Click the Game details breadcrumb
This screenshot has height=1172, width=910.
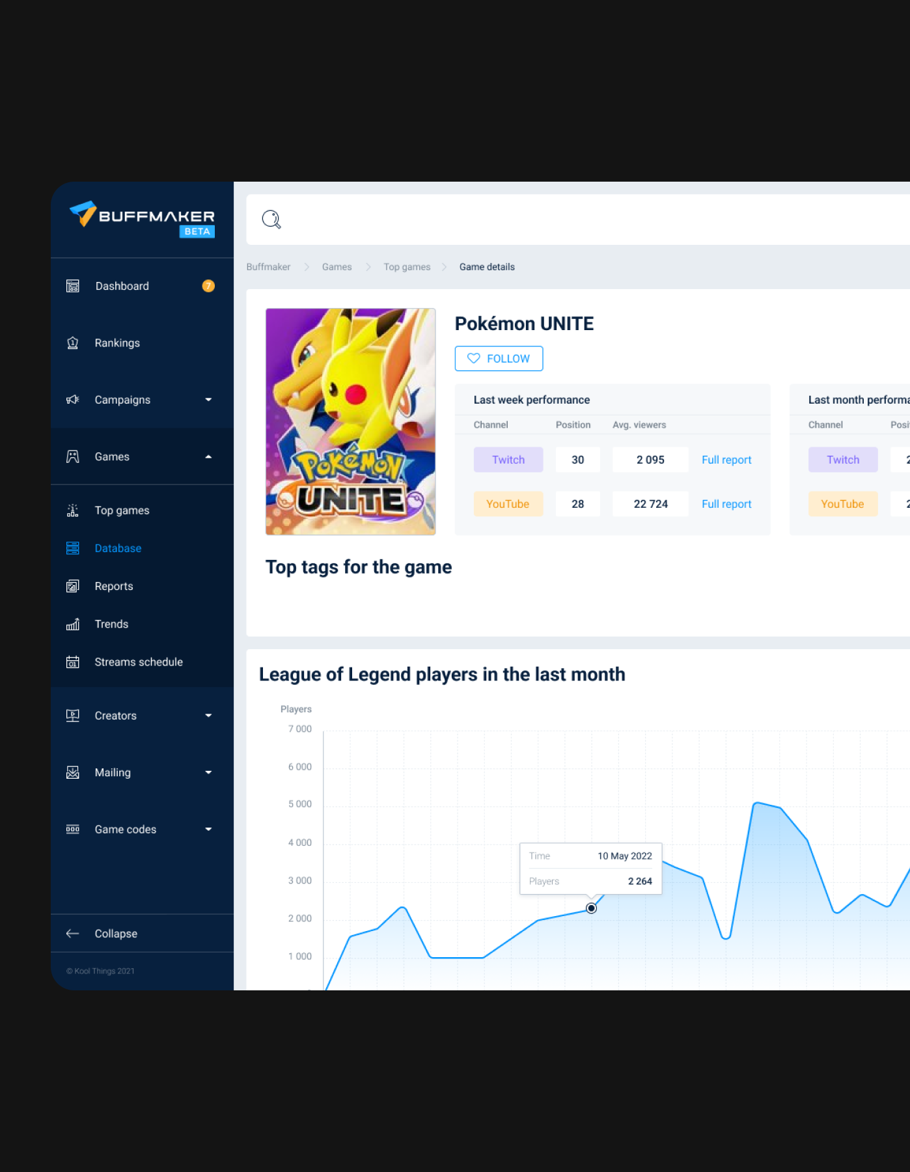pyautogui.click(x=487, y=267)
